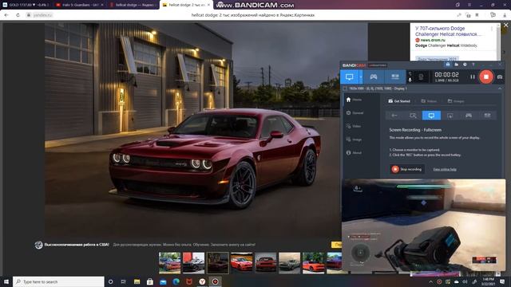Open Microsoft Store from taskbar

(150, 281)
